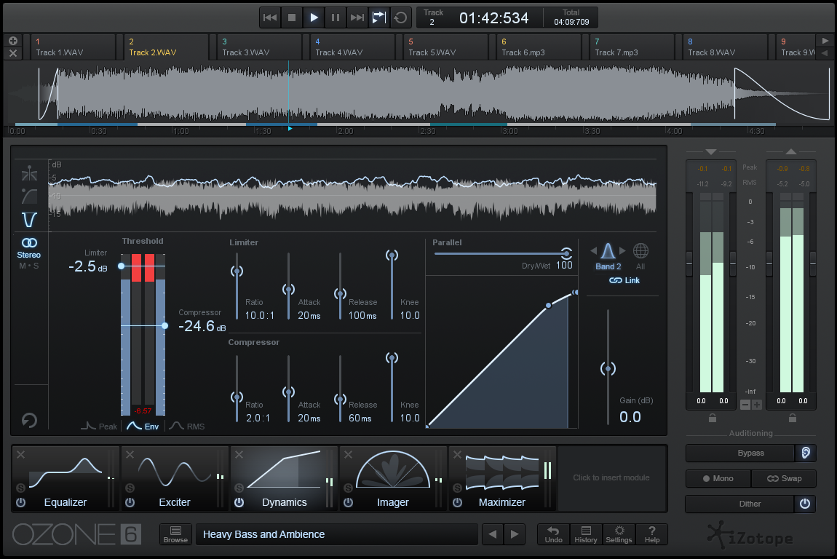Viewport: 837px width, 559px height.
Task: Click the Play button in transport
Action: (313, 17)
